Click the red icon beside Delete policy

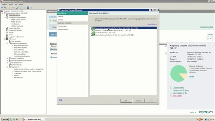pyautogui.click(x=171, y=95)
